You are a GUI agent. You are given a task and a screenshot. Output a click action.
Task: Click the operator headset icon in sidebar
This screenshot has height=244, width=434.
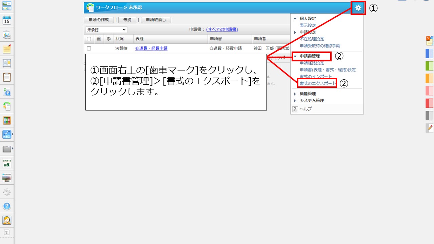(x=7, y=220)
